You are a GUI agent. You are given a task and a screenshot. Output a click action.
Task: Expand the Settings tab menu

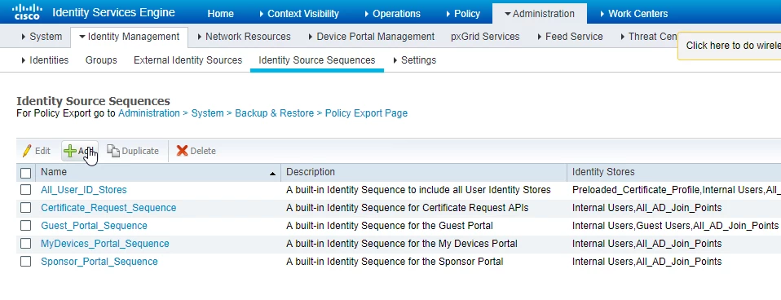[x=414, y=60]
